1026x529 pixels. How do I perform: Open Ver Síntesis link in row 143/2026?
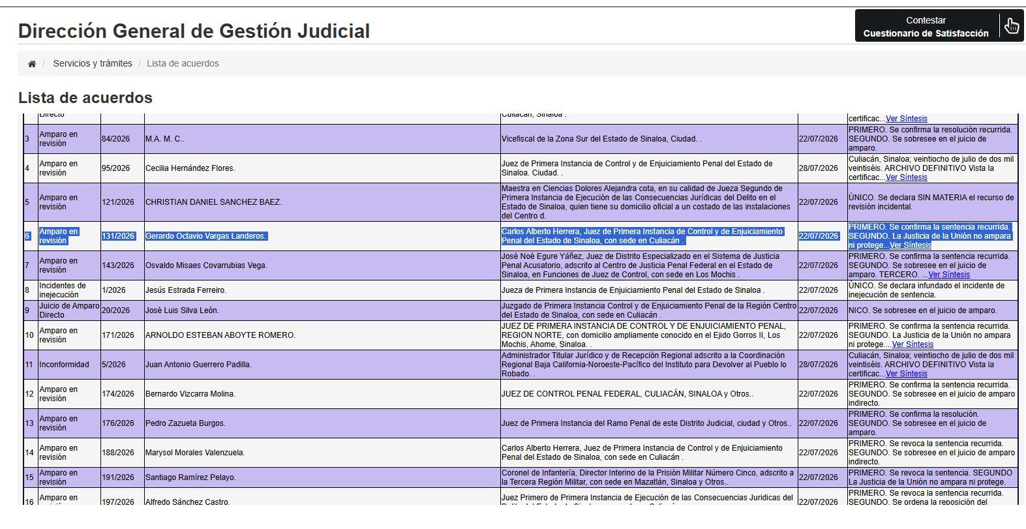point(948,275)
